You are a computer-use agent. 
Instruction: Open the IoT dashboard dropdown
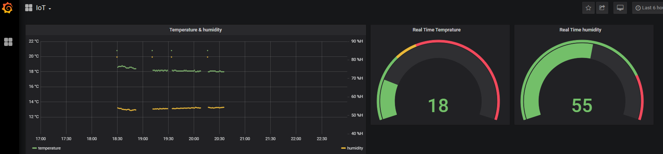click(x=44, y=8)
